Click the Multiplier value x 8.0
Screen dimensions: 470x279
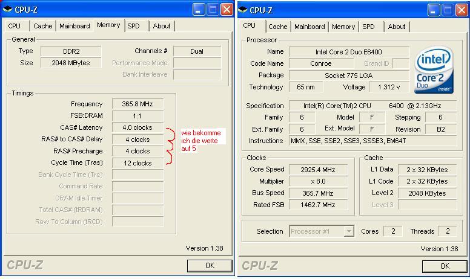[x=318, y=181]
